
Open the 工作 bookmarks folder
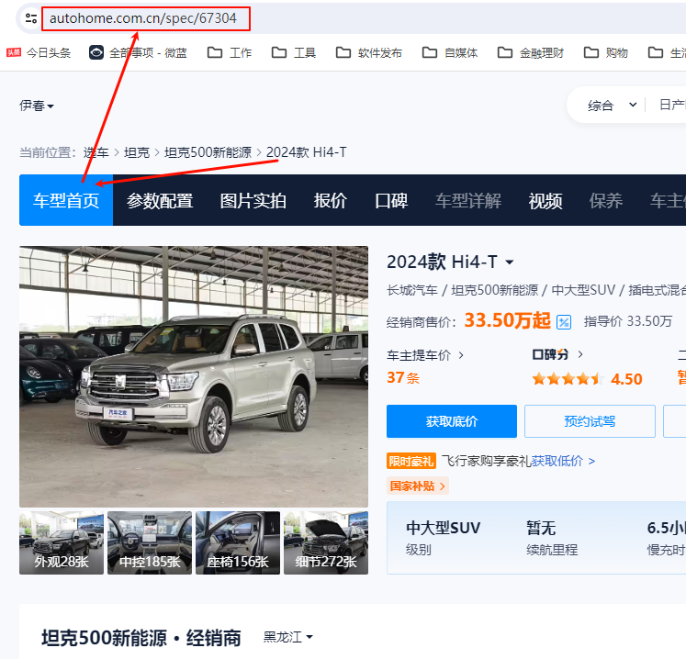coord(230,53)
